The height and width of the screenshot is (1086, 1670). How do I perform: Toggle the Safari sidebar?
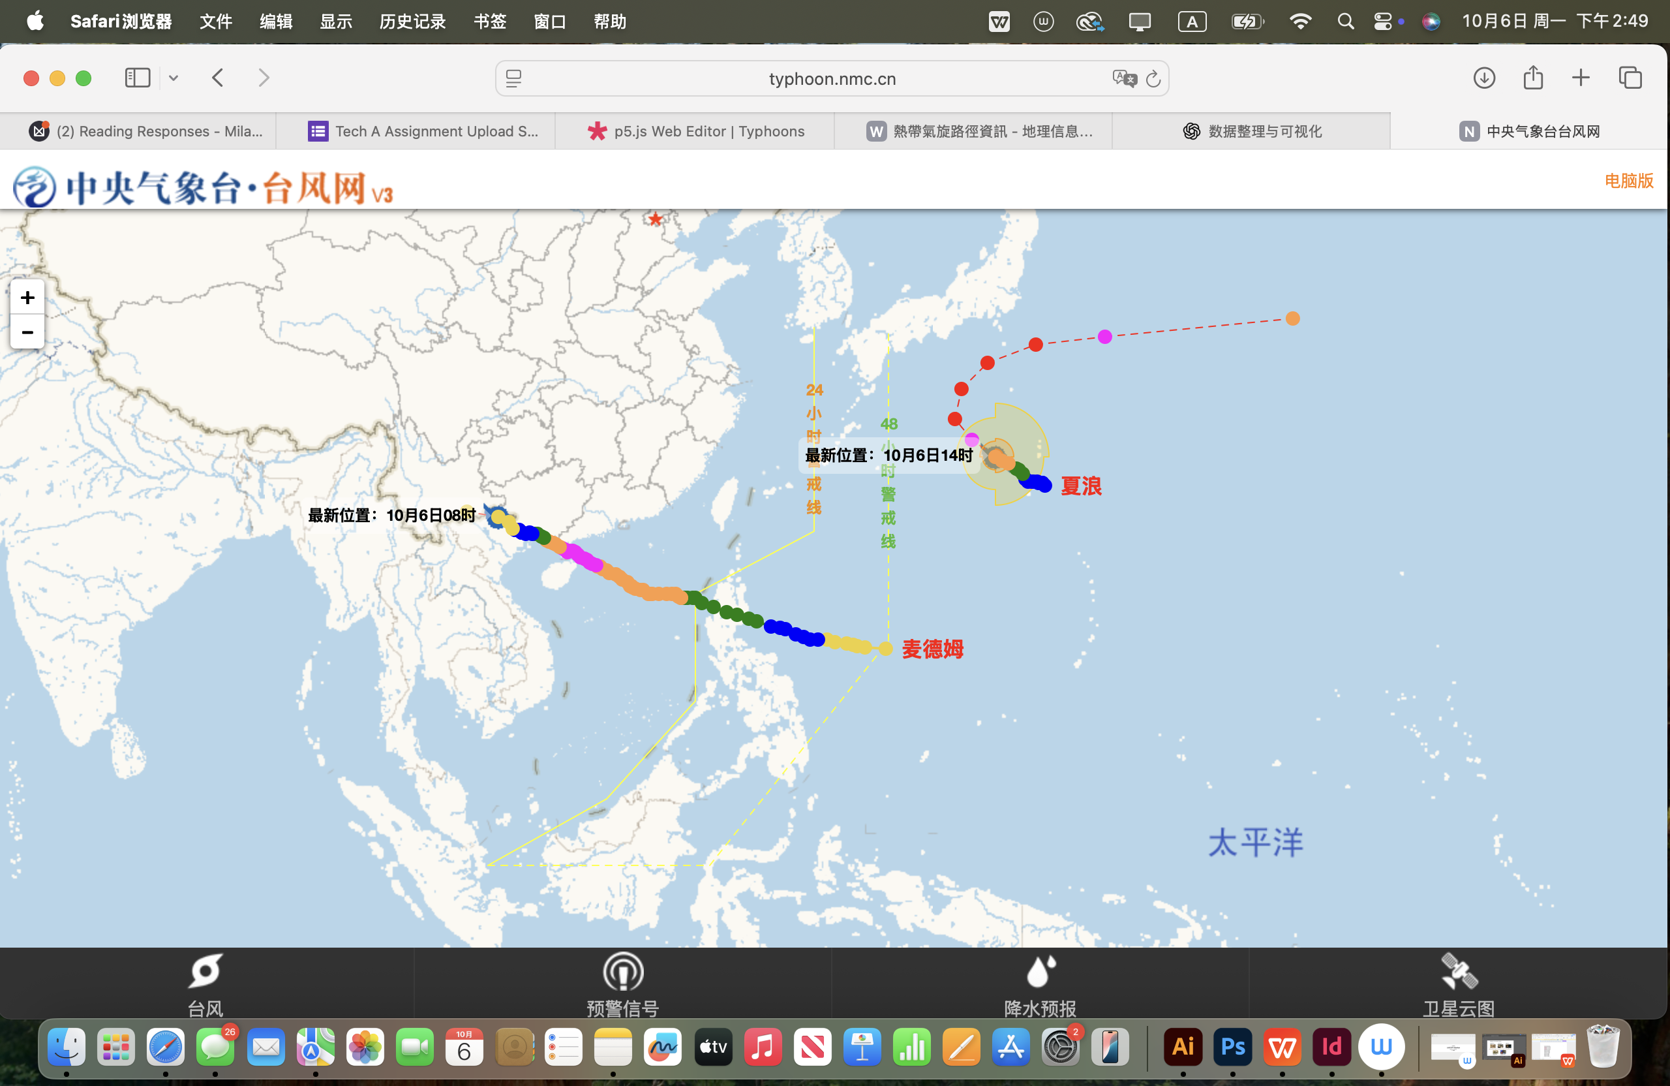[x=137, y=78]
